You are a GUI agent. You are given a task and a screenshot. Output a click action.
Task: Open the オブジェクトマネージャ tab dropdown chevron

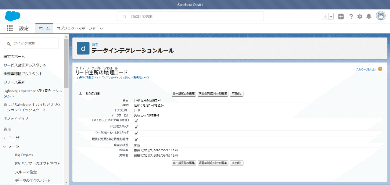pos(101,28)
